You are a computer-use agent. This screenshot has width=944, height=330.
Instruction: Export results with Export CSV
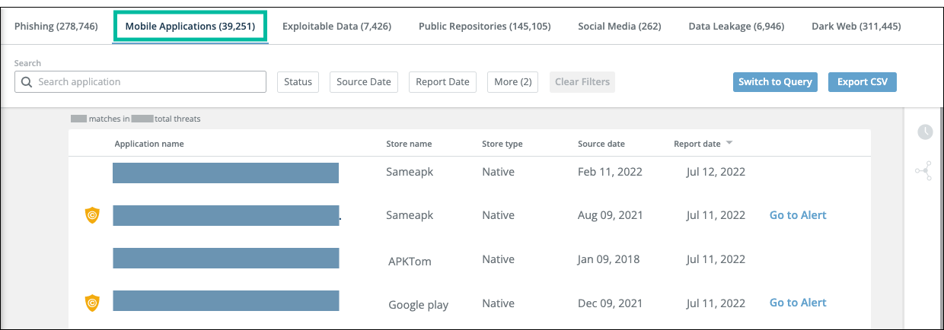(862, 82)
